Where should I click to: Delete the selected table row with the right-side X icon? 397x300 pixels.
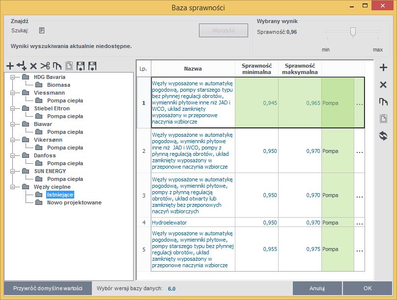[383, 85]
